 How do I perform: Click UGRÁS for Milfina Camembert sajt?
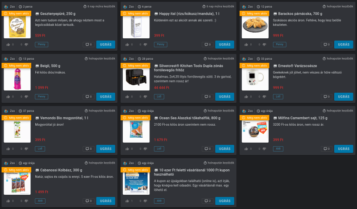point(344,149)
